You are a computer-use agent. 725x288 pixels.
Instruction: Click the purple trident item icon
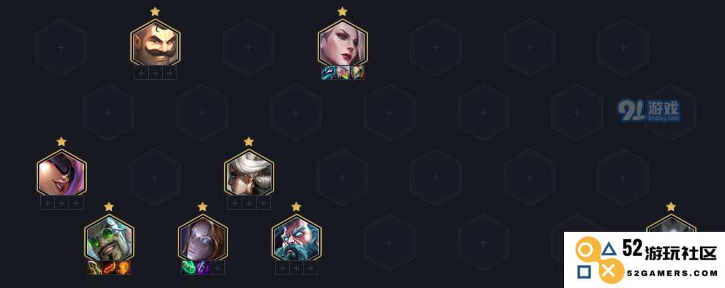pyautogui.click(x=202, y=268)
